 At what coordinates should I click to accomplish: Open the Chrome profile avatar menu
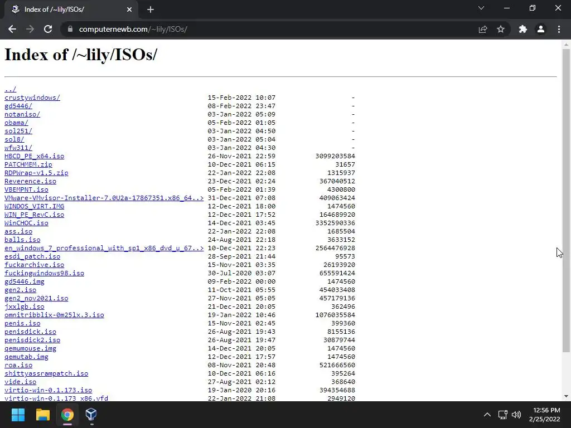(541, 29)
